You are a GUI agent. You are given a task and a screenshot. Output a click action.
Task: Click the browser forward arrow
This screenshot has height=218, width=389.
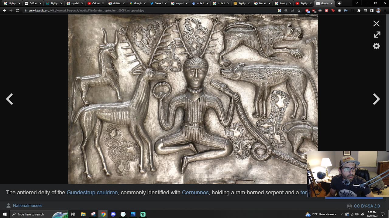tap(11, 11)
